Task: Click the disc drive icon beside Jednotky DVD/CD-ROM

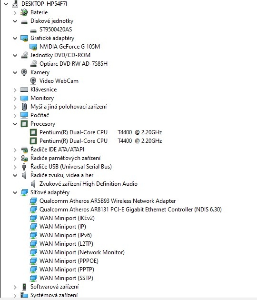Action: coord(24,55)
